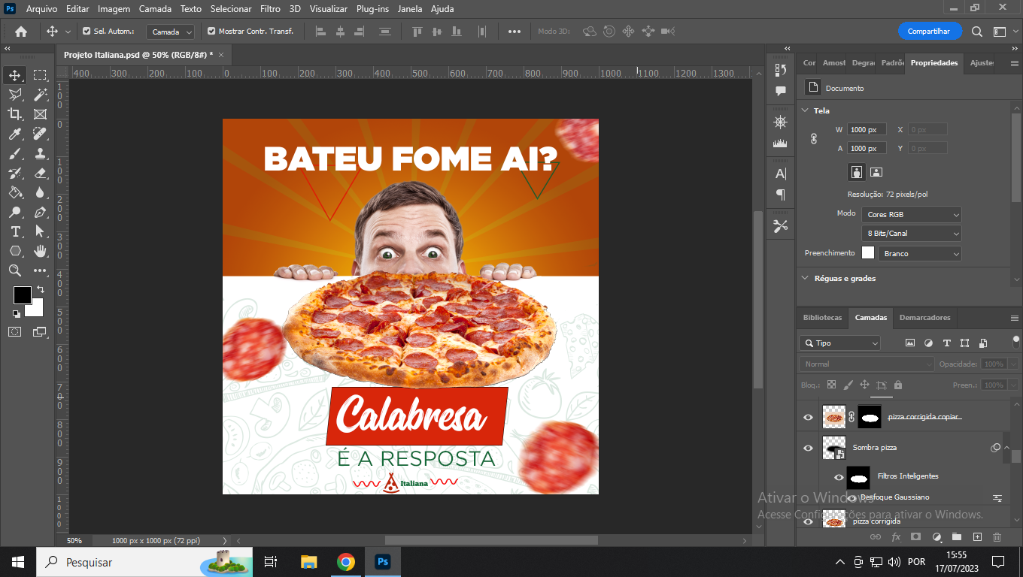This screenshot has height=577, width=1023.
Task: Select the Path Selection tool
Action: coord(40,231)
